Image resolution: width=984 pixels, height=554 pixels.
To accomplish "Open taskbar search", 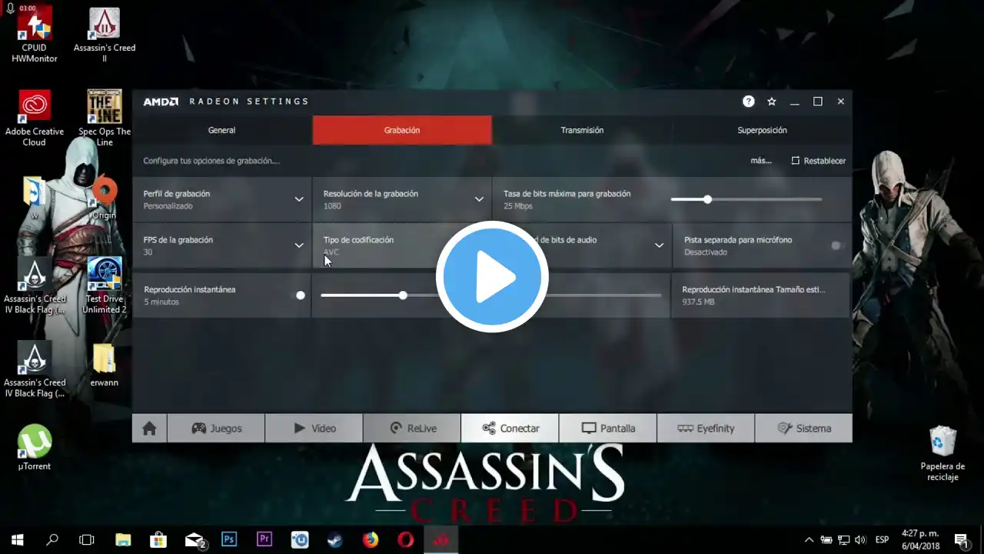I will pyautogui.click(x=52, y=539).
